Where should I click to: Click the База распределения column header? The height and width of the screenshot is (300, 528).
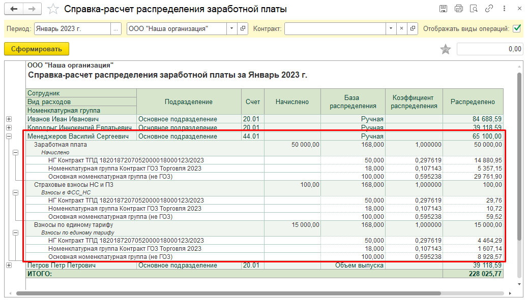[x=353, y=102]
